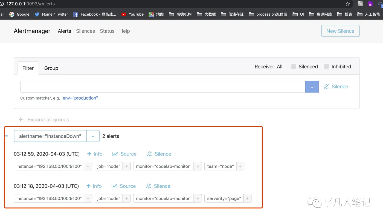
Task: Open the Facebook bookmark
Action: pos(95,14)
